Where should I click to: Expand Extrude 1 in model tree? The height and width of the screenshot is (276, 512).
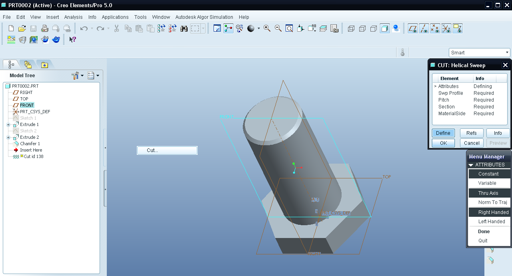point(8,124)
